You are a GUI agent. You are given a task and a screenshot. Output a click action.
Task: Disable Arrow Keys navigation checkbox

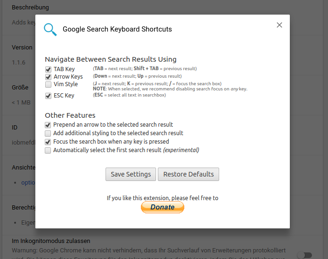(x=48, y=77)
